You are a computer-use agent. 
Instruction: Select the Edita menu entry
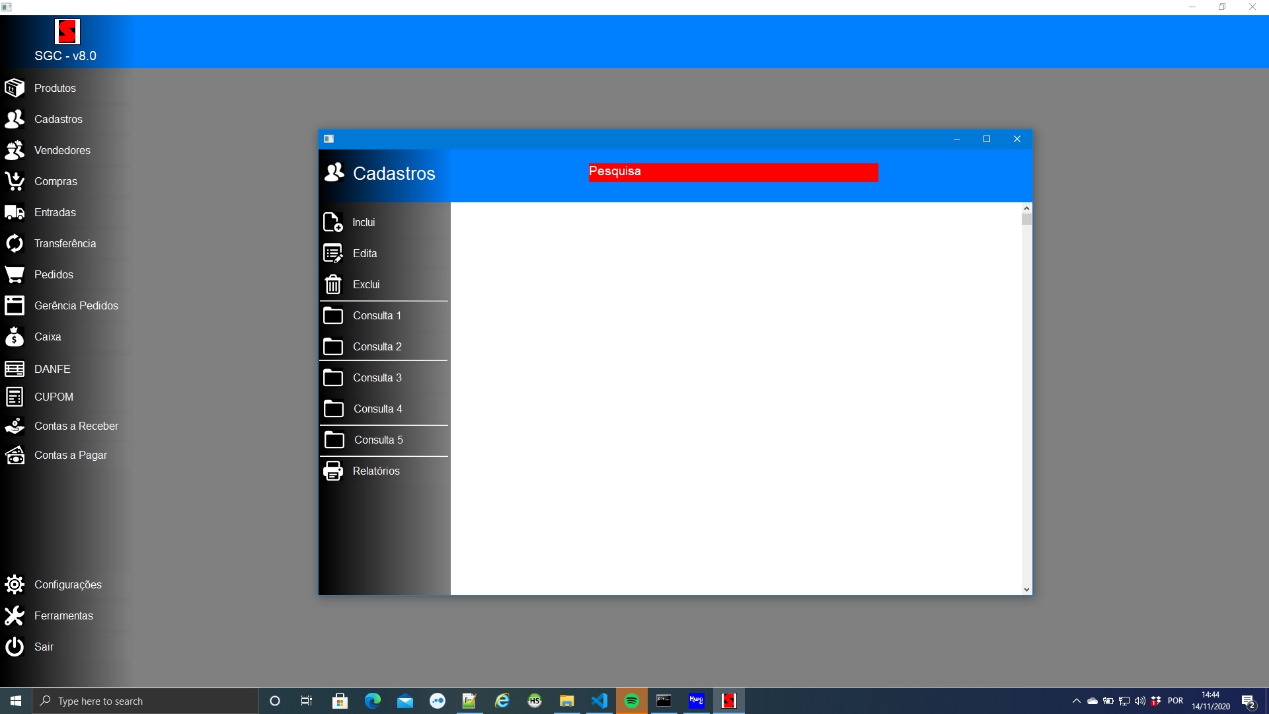[365, 253]
